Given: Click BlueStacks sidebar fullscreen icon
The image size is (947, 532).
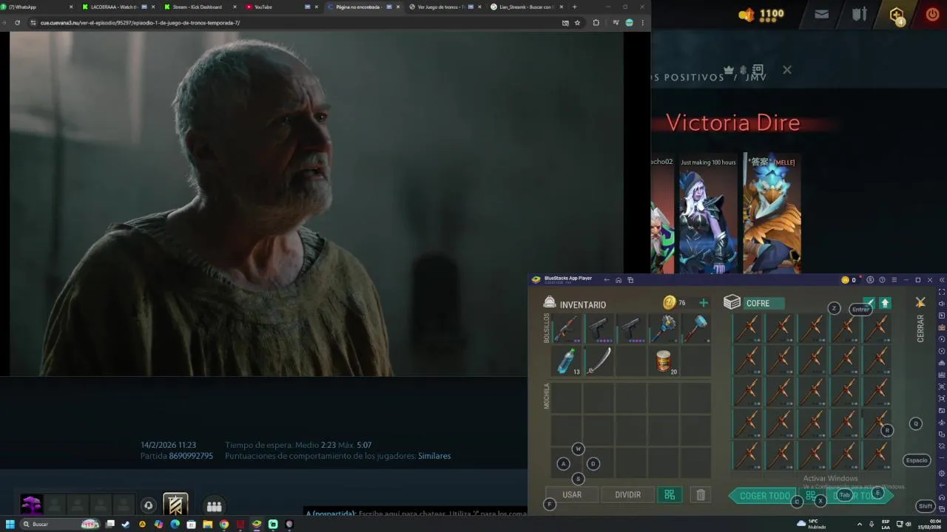Looking at the screenshot, I should click(x=942, y=292).
